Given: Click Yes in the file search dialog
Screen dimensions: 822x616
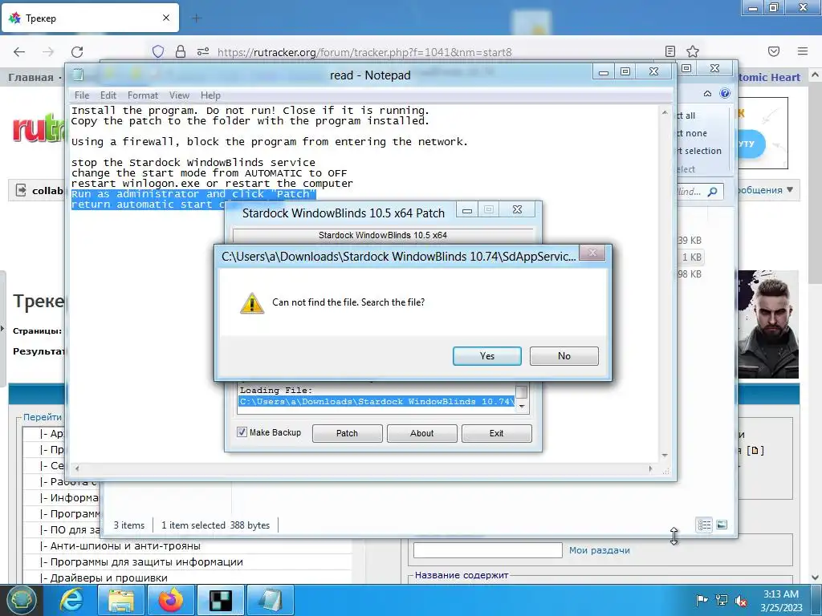Looking at the screenshot, I should coord(486,355).
